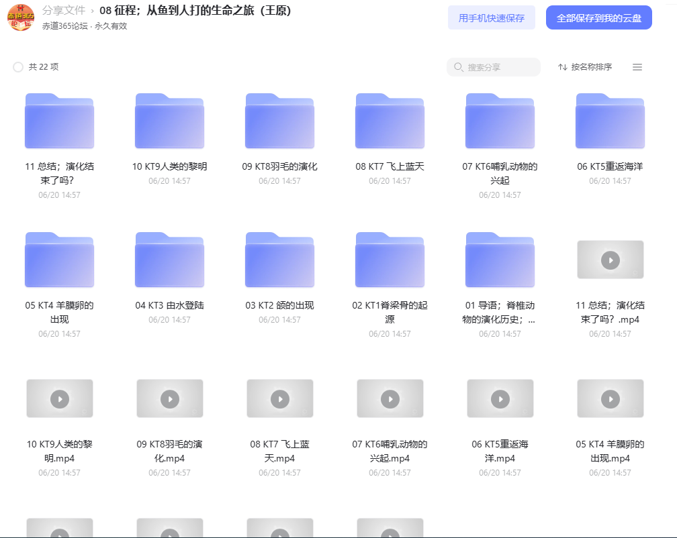The width and height of the screenshot is (677, 538).
Task: Play video 08 KT7 飞上蓝天.mp4
Action: tap(280, 398)
